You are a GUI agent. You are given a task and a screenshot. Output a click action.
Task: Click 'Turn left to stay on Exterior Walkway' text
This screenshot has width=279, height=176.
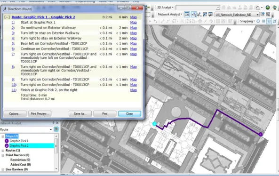tap(50, 33)
